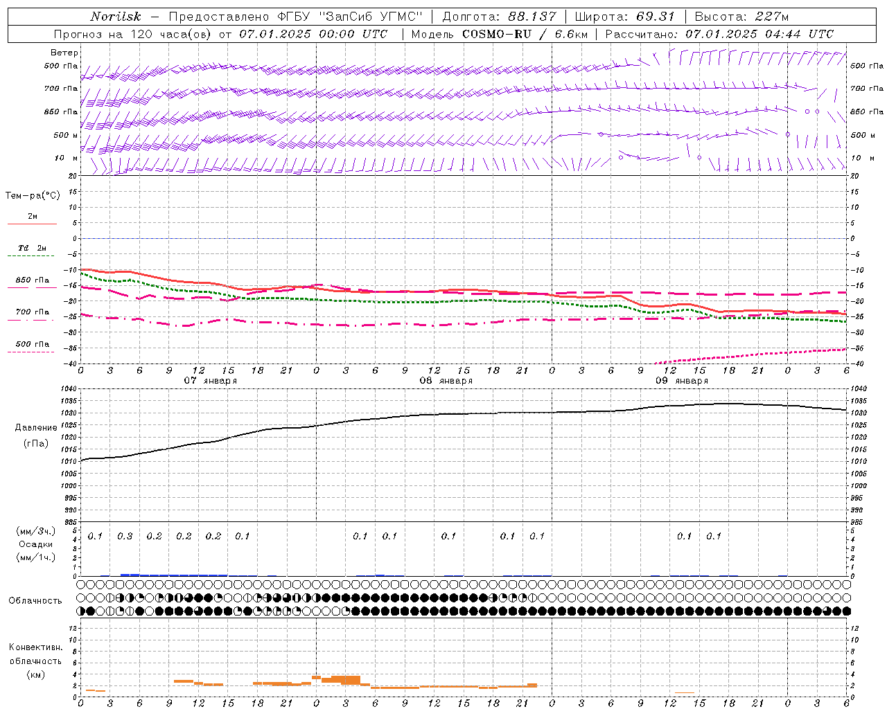Image resolution: width=887 pixels, height=709 pixels.
Task: Click the 850 гПа wind level label on right
Action: pos(868,112)
